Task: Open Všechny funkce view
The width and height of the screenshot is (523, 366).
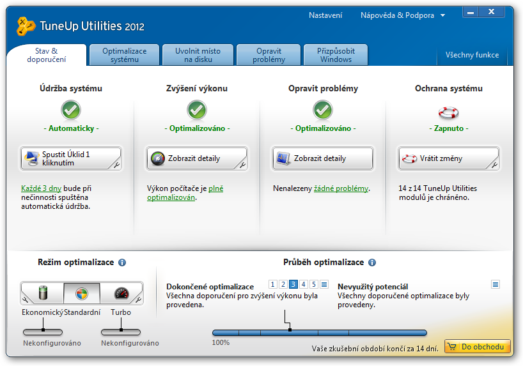Action: [472, 55]
